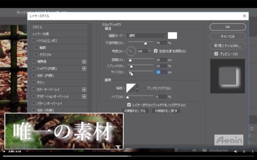Add another カラーオーバーレイ with plus icon

tap(84, 90)
